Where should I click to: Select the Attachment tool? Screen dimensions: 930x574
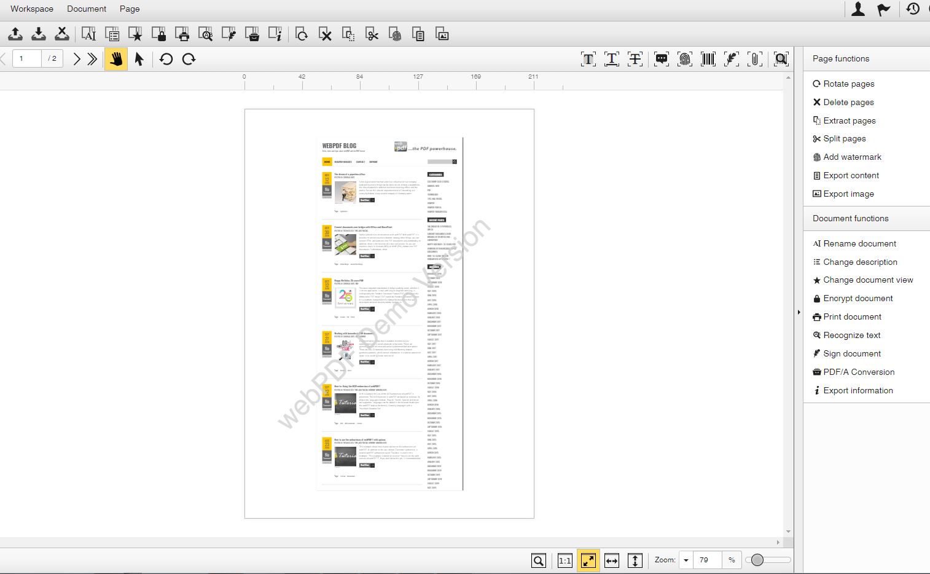pos(755,58)
